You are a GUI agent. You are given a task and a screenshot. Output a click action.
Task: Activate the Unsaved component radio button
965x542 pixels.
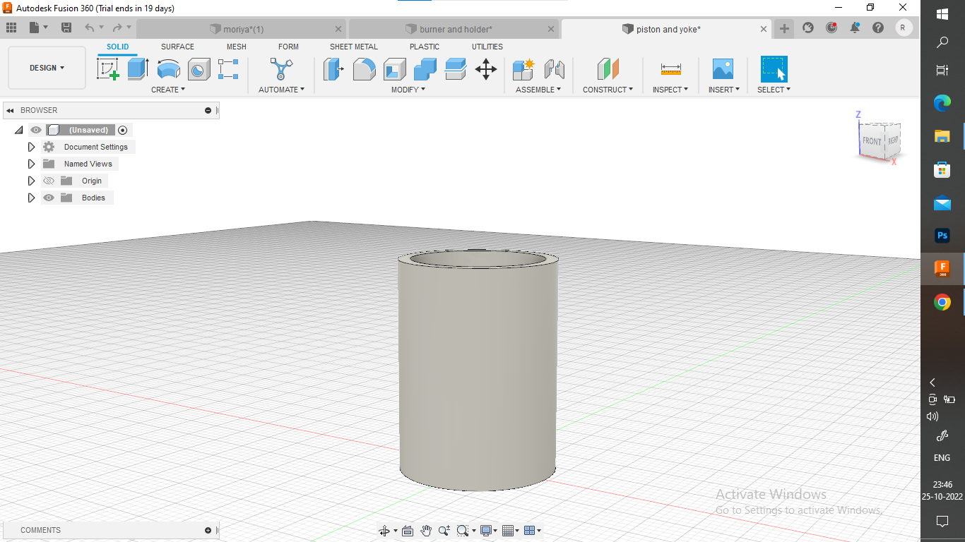tap(123, 131)
